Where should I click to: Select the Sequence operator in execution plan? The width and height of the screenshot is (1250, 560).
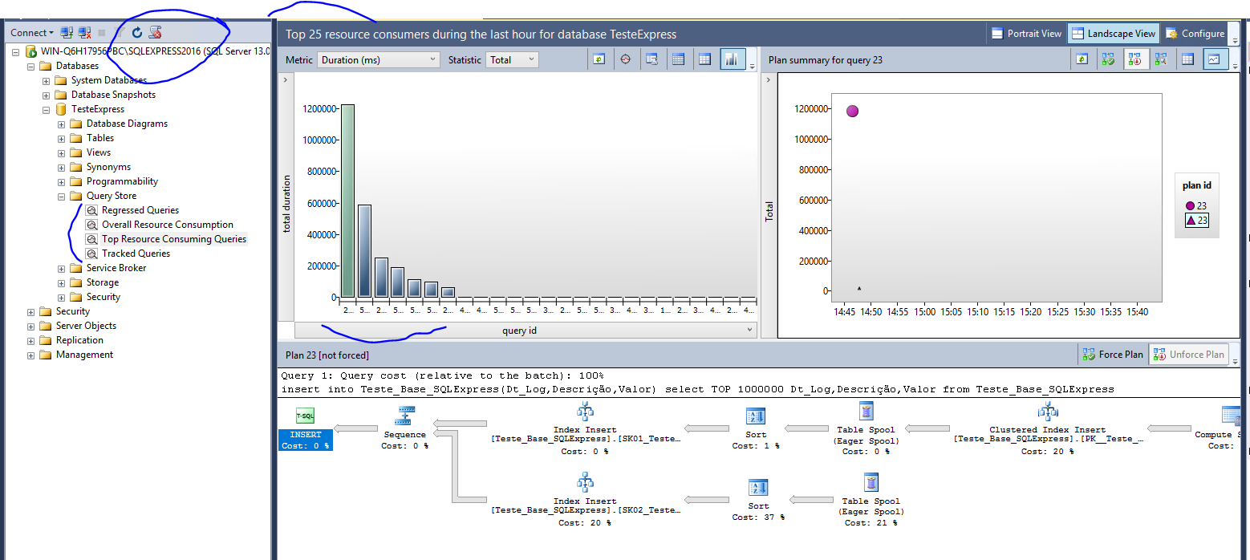(x=405, y=416)
